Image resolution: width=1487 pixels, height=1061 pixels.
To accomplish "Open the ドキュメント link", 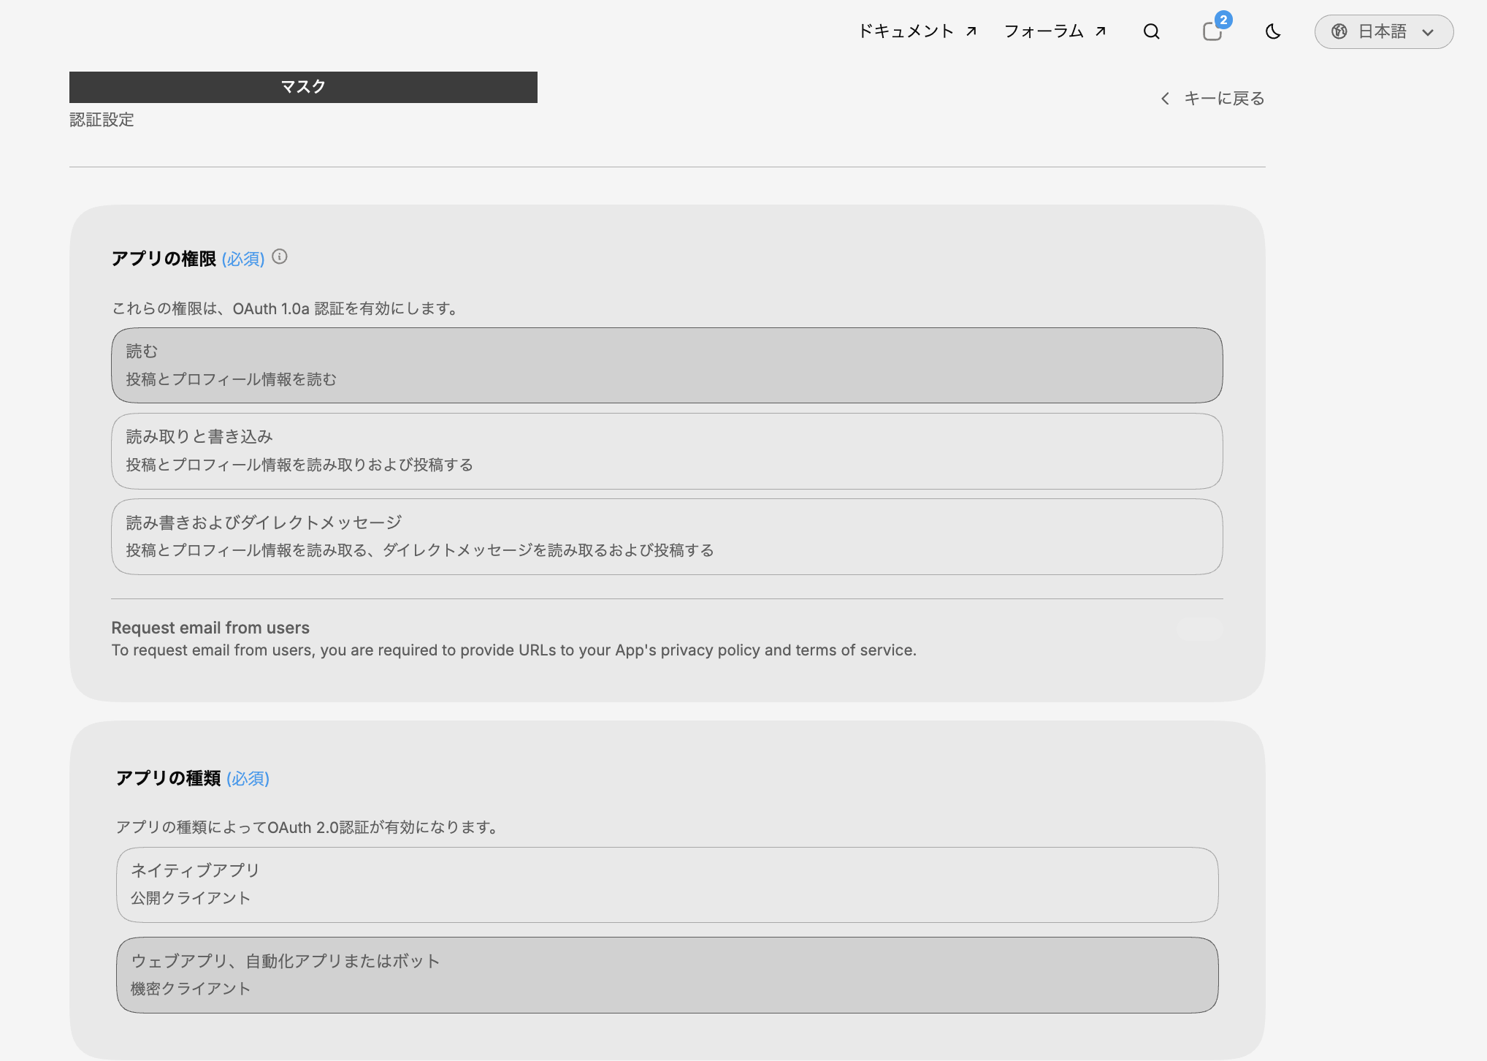I will pos(917,31).
